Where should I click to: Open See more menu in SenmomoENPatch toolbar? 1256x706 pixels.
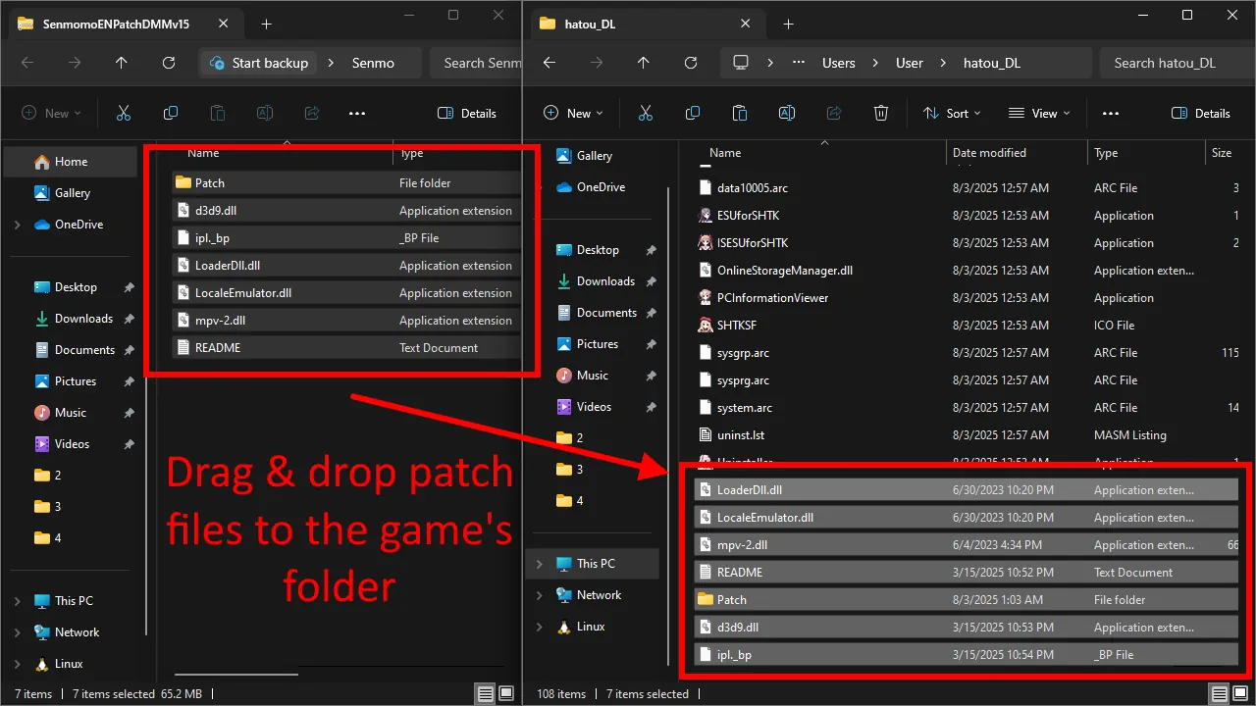click(x=357, y=113)
